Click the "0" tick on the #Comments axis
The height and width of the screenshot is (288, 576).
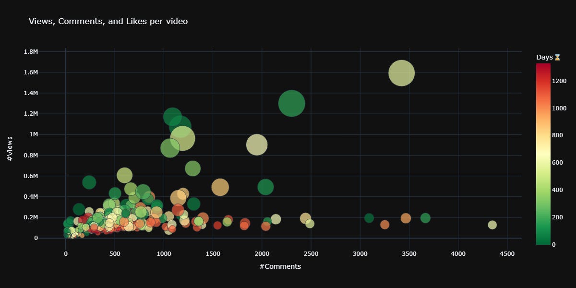point(66,254)
